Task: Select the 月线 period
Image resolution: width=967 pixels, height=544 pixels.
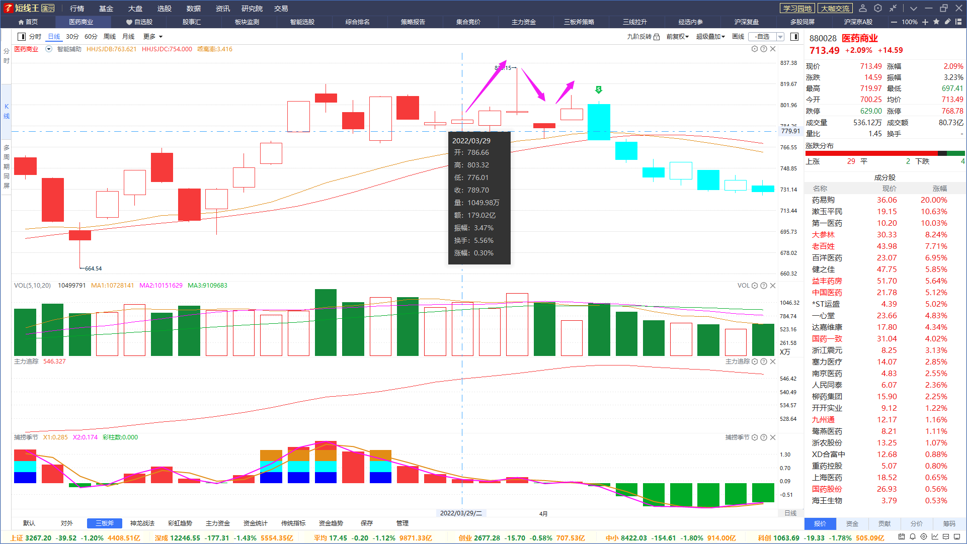Action: 129,37
